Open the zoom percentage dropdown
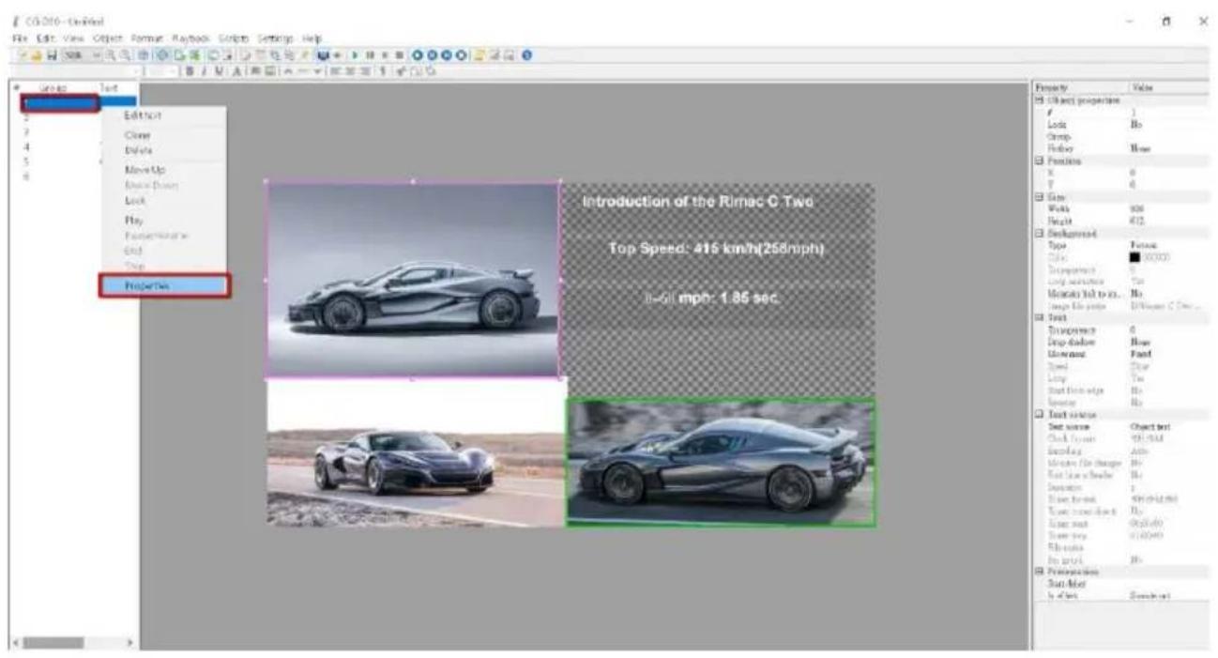Image resolution: width=1218 pixels, height=658 pixels. point(97,55)
